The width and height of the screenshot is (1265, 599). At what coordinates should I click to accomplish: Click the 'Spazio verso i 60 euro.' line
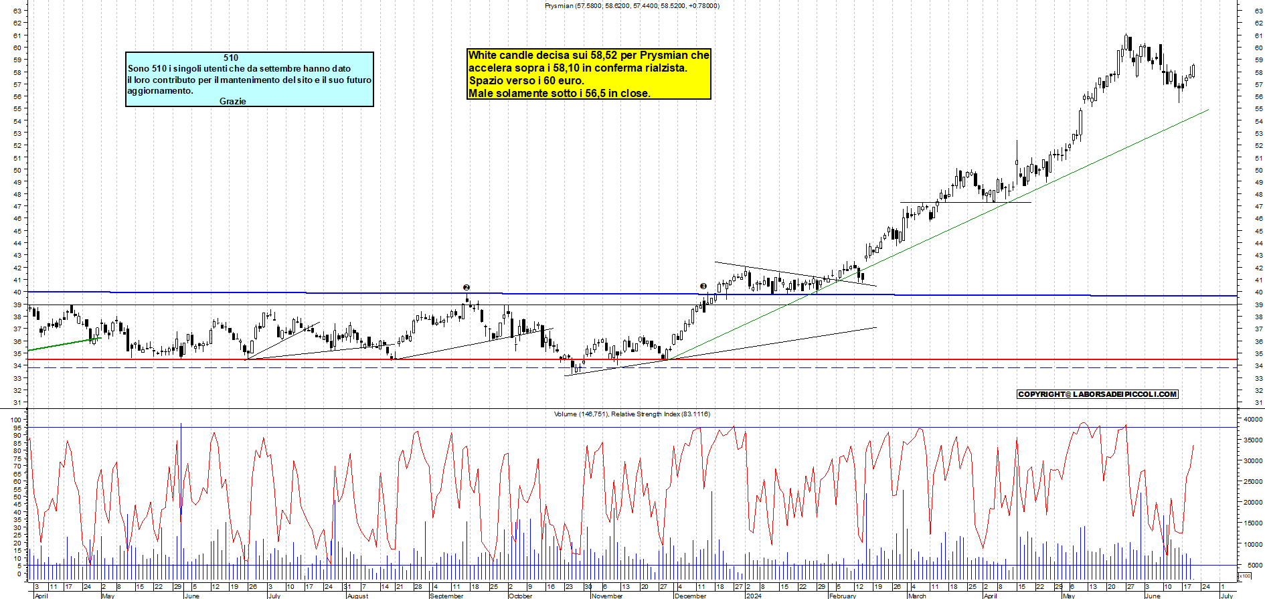click(x=526, y=80)
